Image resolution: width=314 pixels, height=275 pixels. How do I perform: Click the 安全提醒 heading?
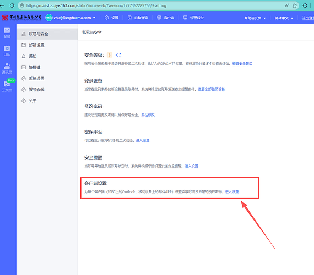tap(93, 157)
